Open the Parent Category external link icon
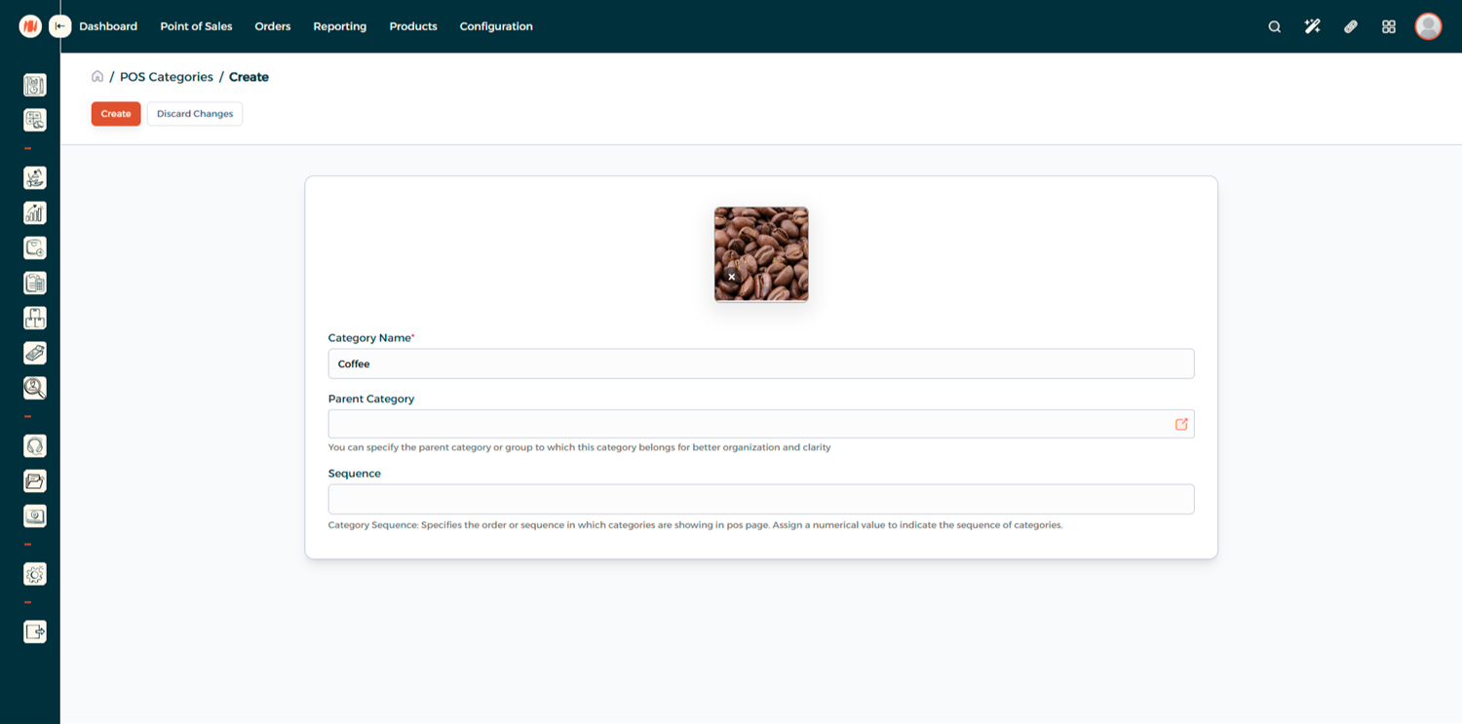 pyautogui.click(x=1181, y=424)
